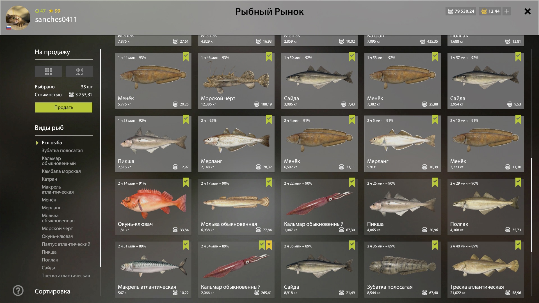Viewport: 539px width, 303px height.
Task: Filter by Катран species
Action: (x=49, y=179)
